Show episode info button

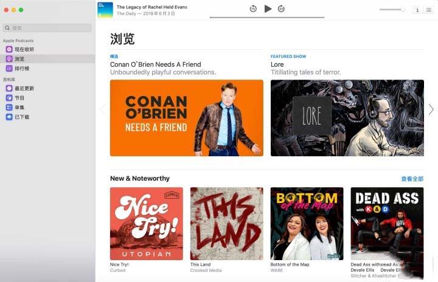(417, 10)
